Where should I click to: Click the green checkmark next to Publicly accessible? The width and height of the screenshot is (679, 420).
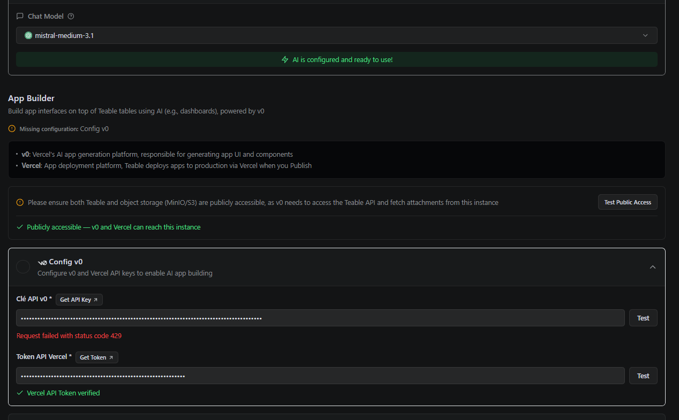[x=20, y=227]
